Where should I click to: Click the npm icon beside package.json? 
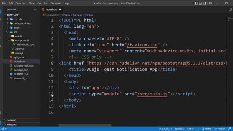(x=11, y=70)
